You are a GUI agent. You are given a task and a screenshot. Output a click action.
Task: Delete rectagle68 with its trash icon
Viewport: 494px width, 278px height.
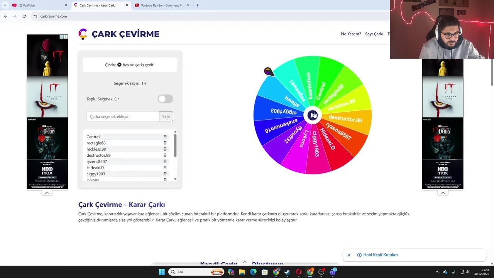(165, 143)
